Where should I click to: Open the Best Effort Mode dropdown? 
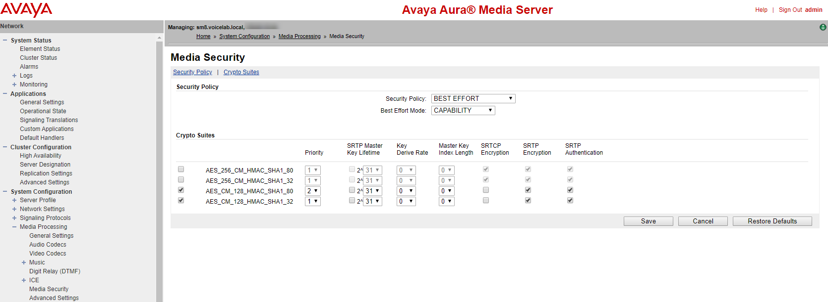tap(463, 110)
